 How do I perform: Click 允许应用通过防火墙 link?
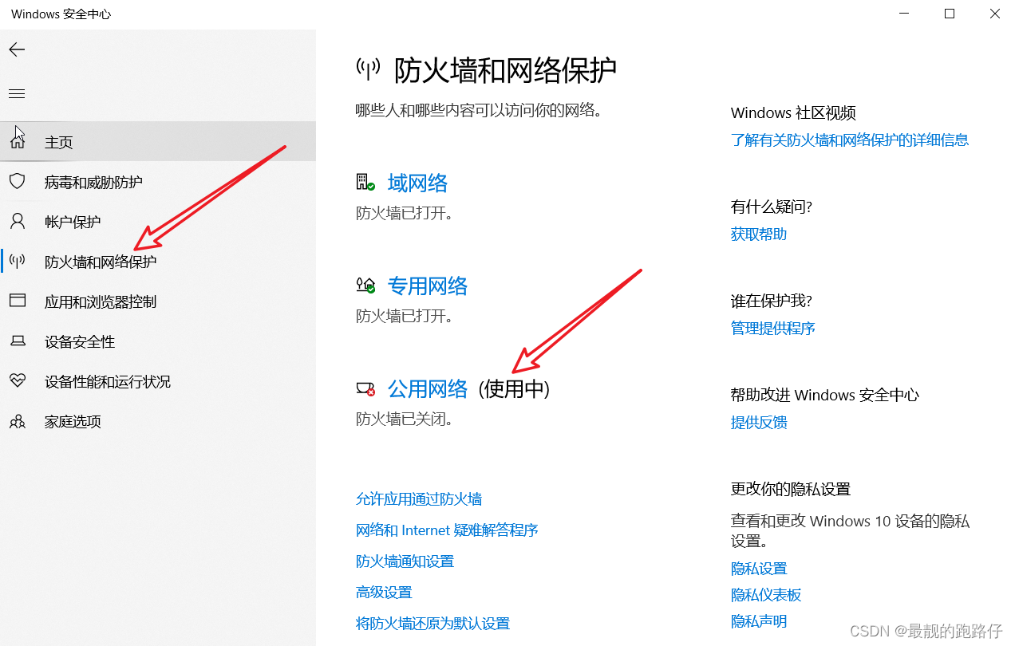(x=419, y=499)
